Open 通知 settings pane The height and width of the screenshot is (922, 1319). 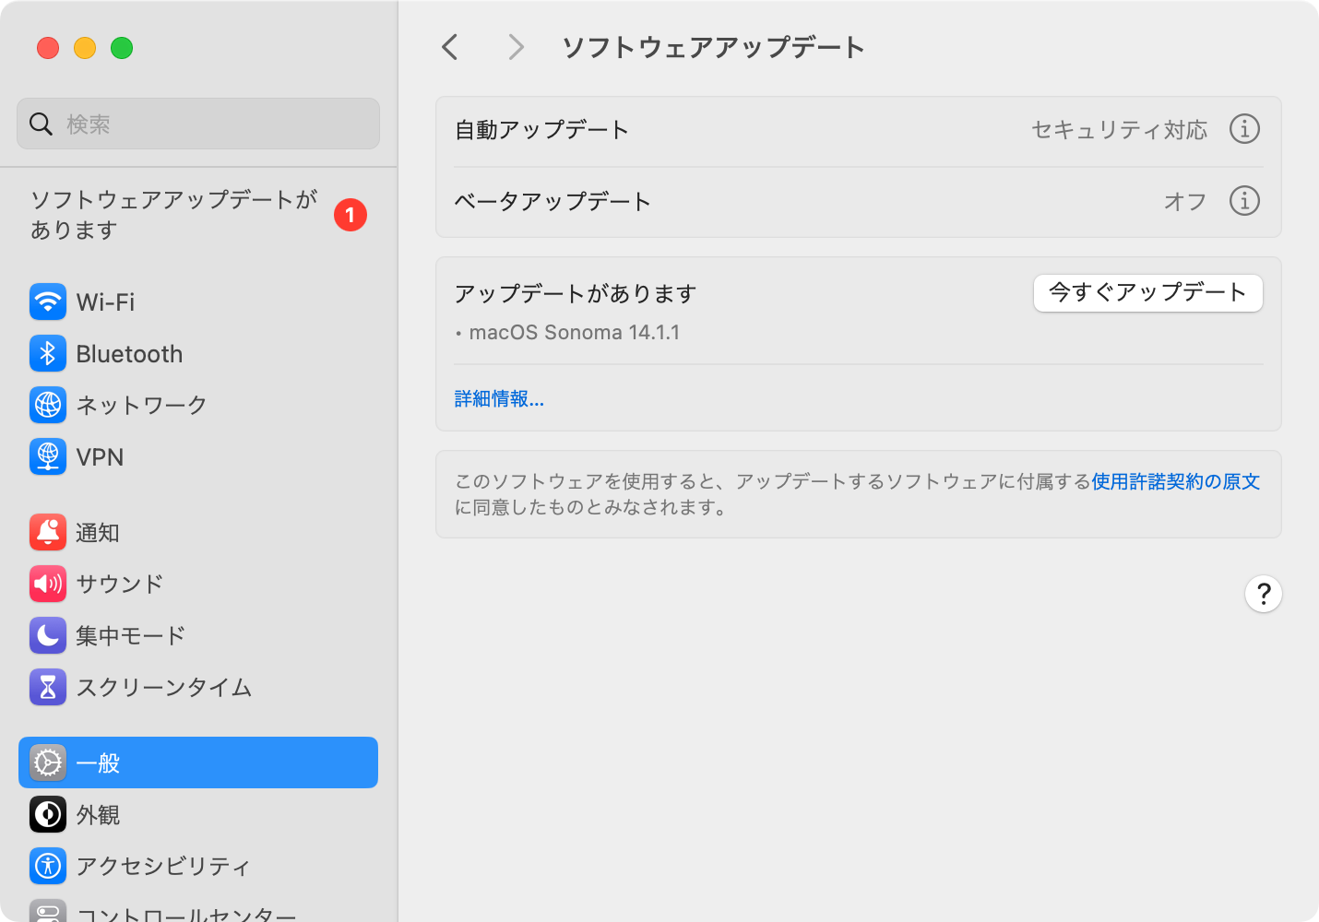pos(98,533)
